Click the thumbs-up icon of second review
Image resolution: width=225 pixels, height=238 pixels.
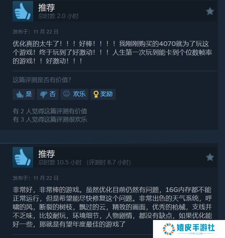[23, 157]
